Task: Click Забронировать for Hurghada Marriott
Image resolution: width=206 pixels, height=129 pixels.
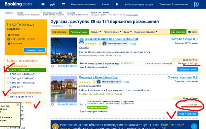Action: point(187,69)
